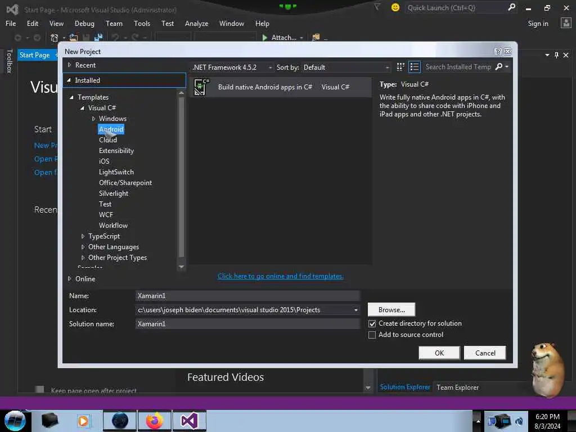Image resolution: width=576 pixels, height=432 pixels.
Task: Open the Debug menu
Action: [84, 24]
